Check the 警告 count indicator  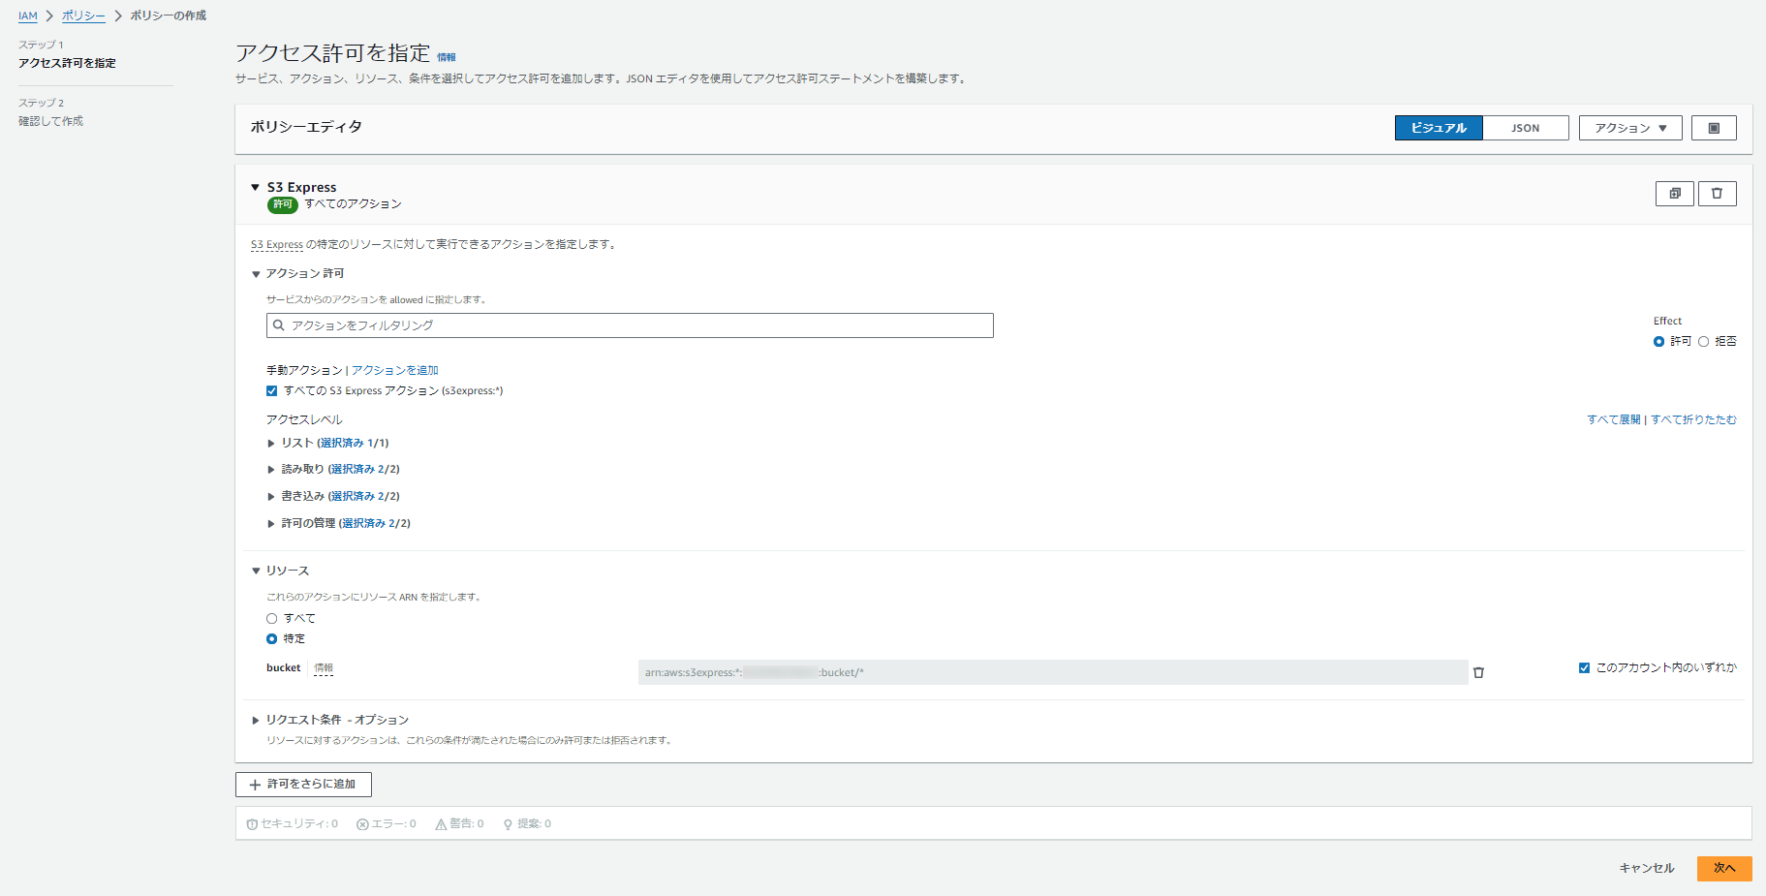click(459, 824)
